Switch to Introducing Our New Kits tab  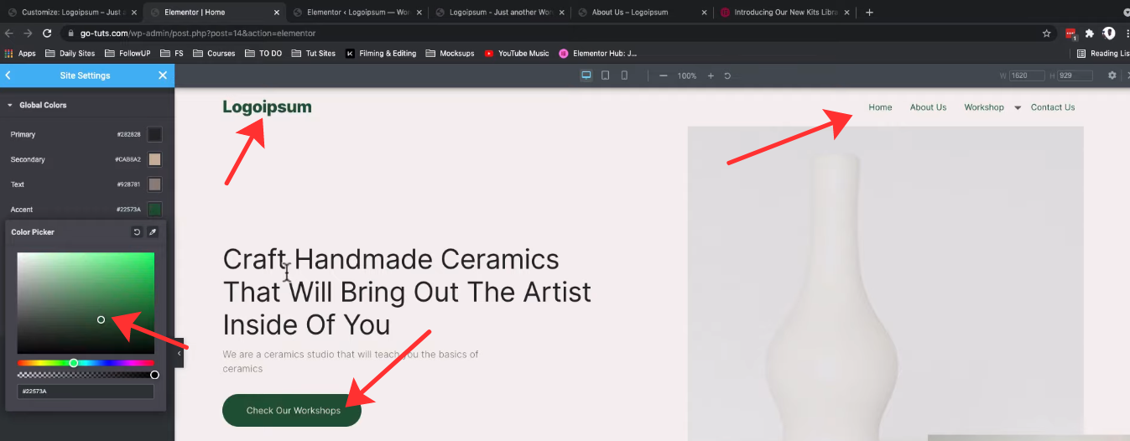(x=784, y=13)
